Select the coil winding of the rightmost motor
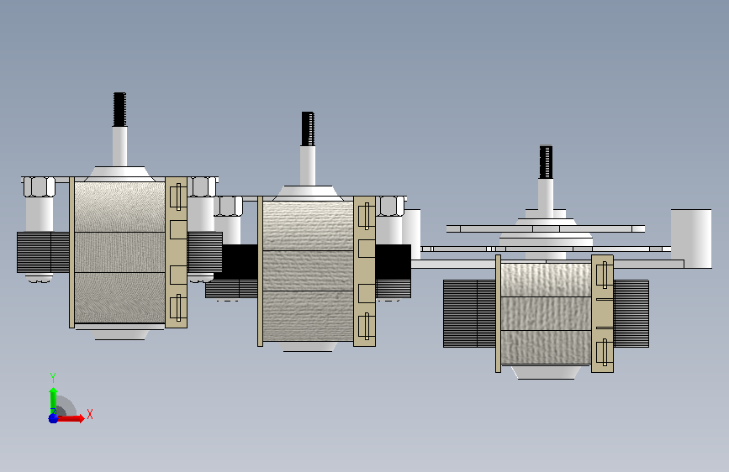Viewport: 729px width, 472px height. (547, 313)
